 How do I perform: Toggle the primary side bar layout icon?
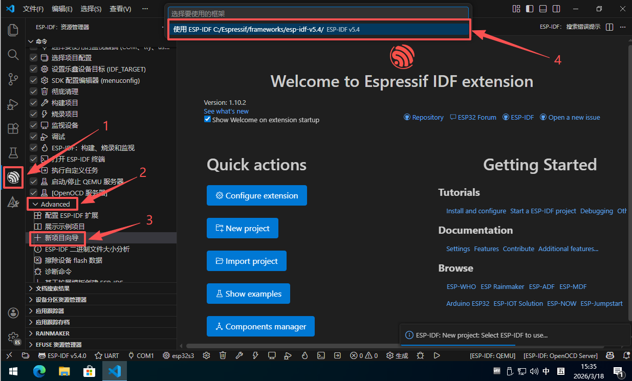(530, 9)
